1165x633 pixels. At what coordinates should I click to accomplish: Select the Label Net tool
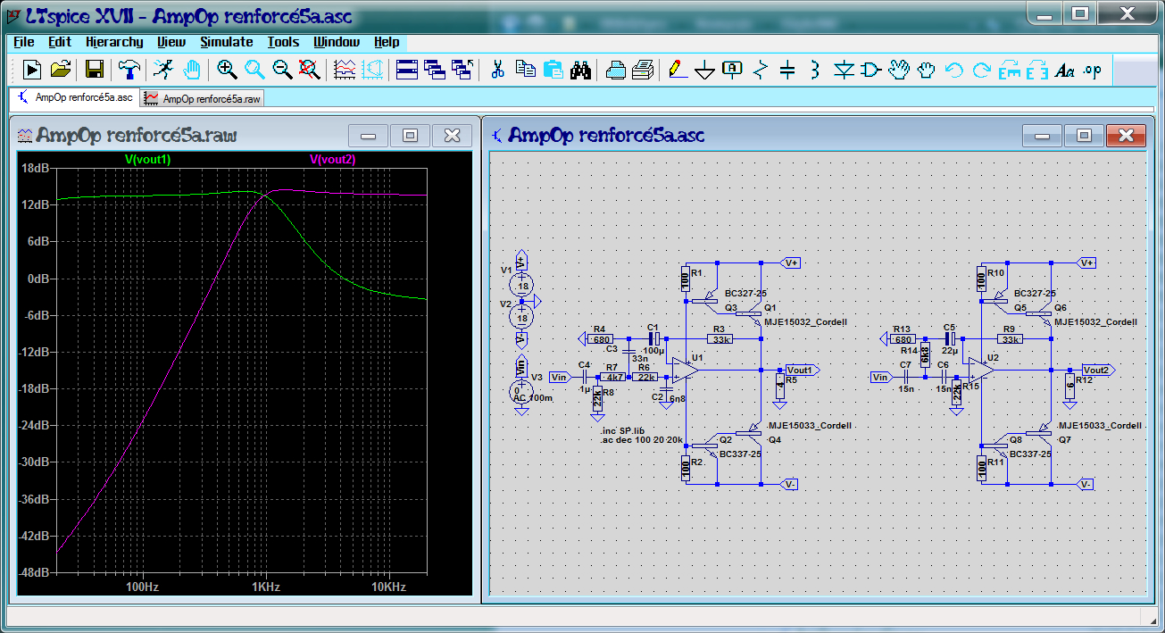(732, 70)
